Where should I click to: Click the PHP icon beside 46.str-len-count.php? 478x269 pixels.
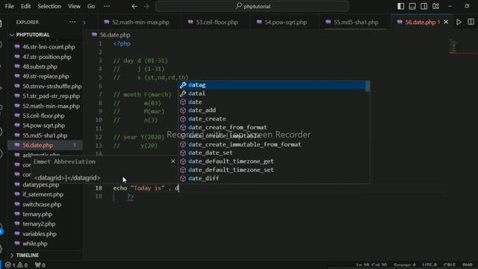coord(17,47)
